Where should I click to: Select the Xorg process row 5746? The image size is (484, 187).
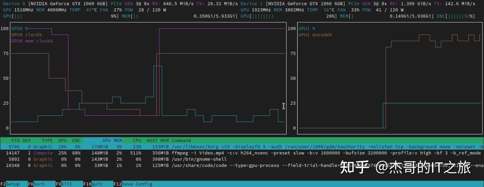(242, 147)
